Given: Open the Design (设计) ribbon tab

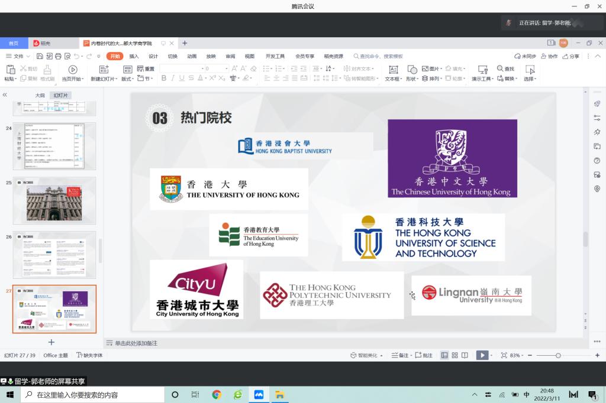Looking at the screenshot, I should pos(153,56).
